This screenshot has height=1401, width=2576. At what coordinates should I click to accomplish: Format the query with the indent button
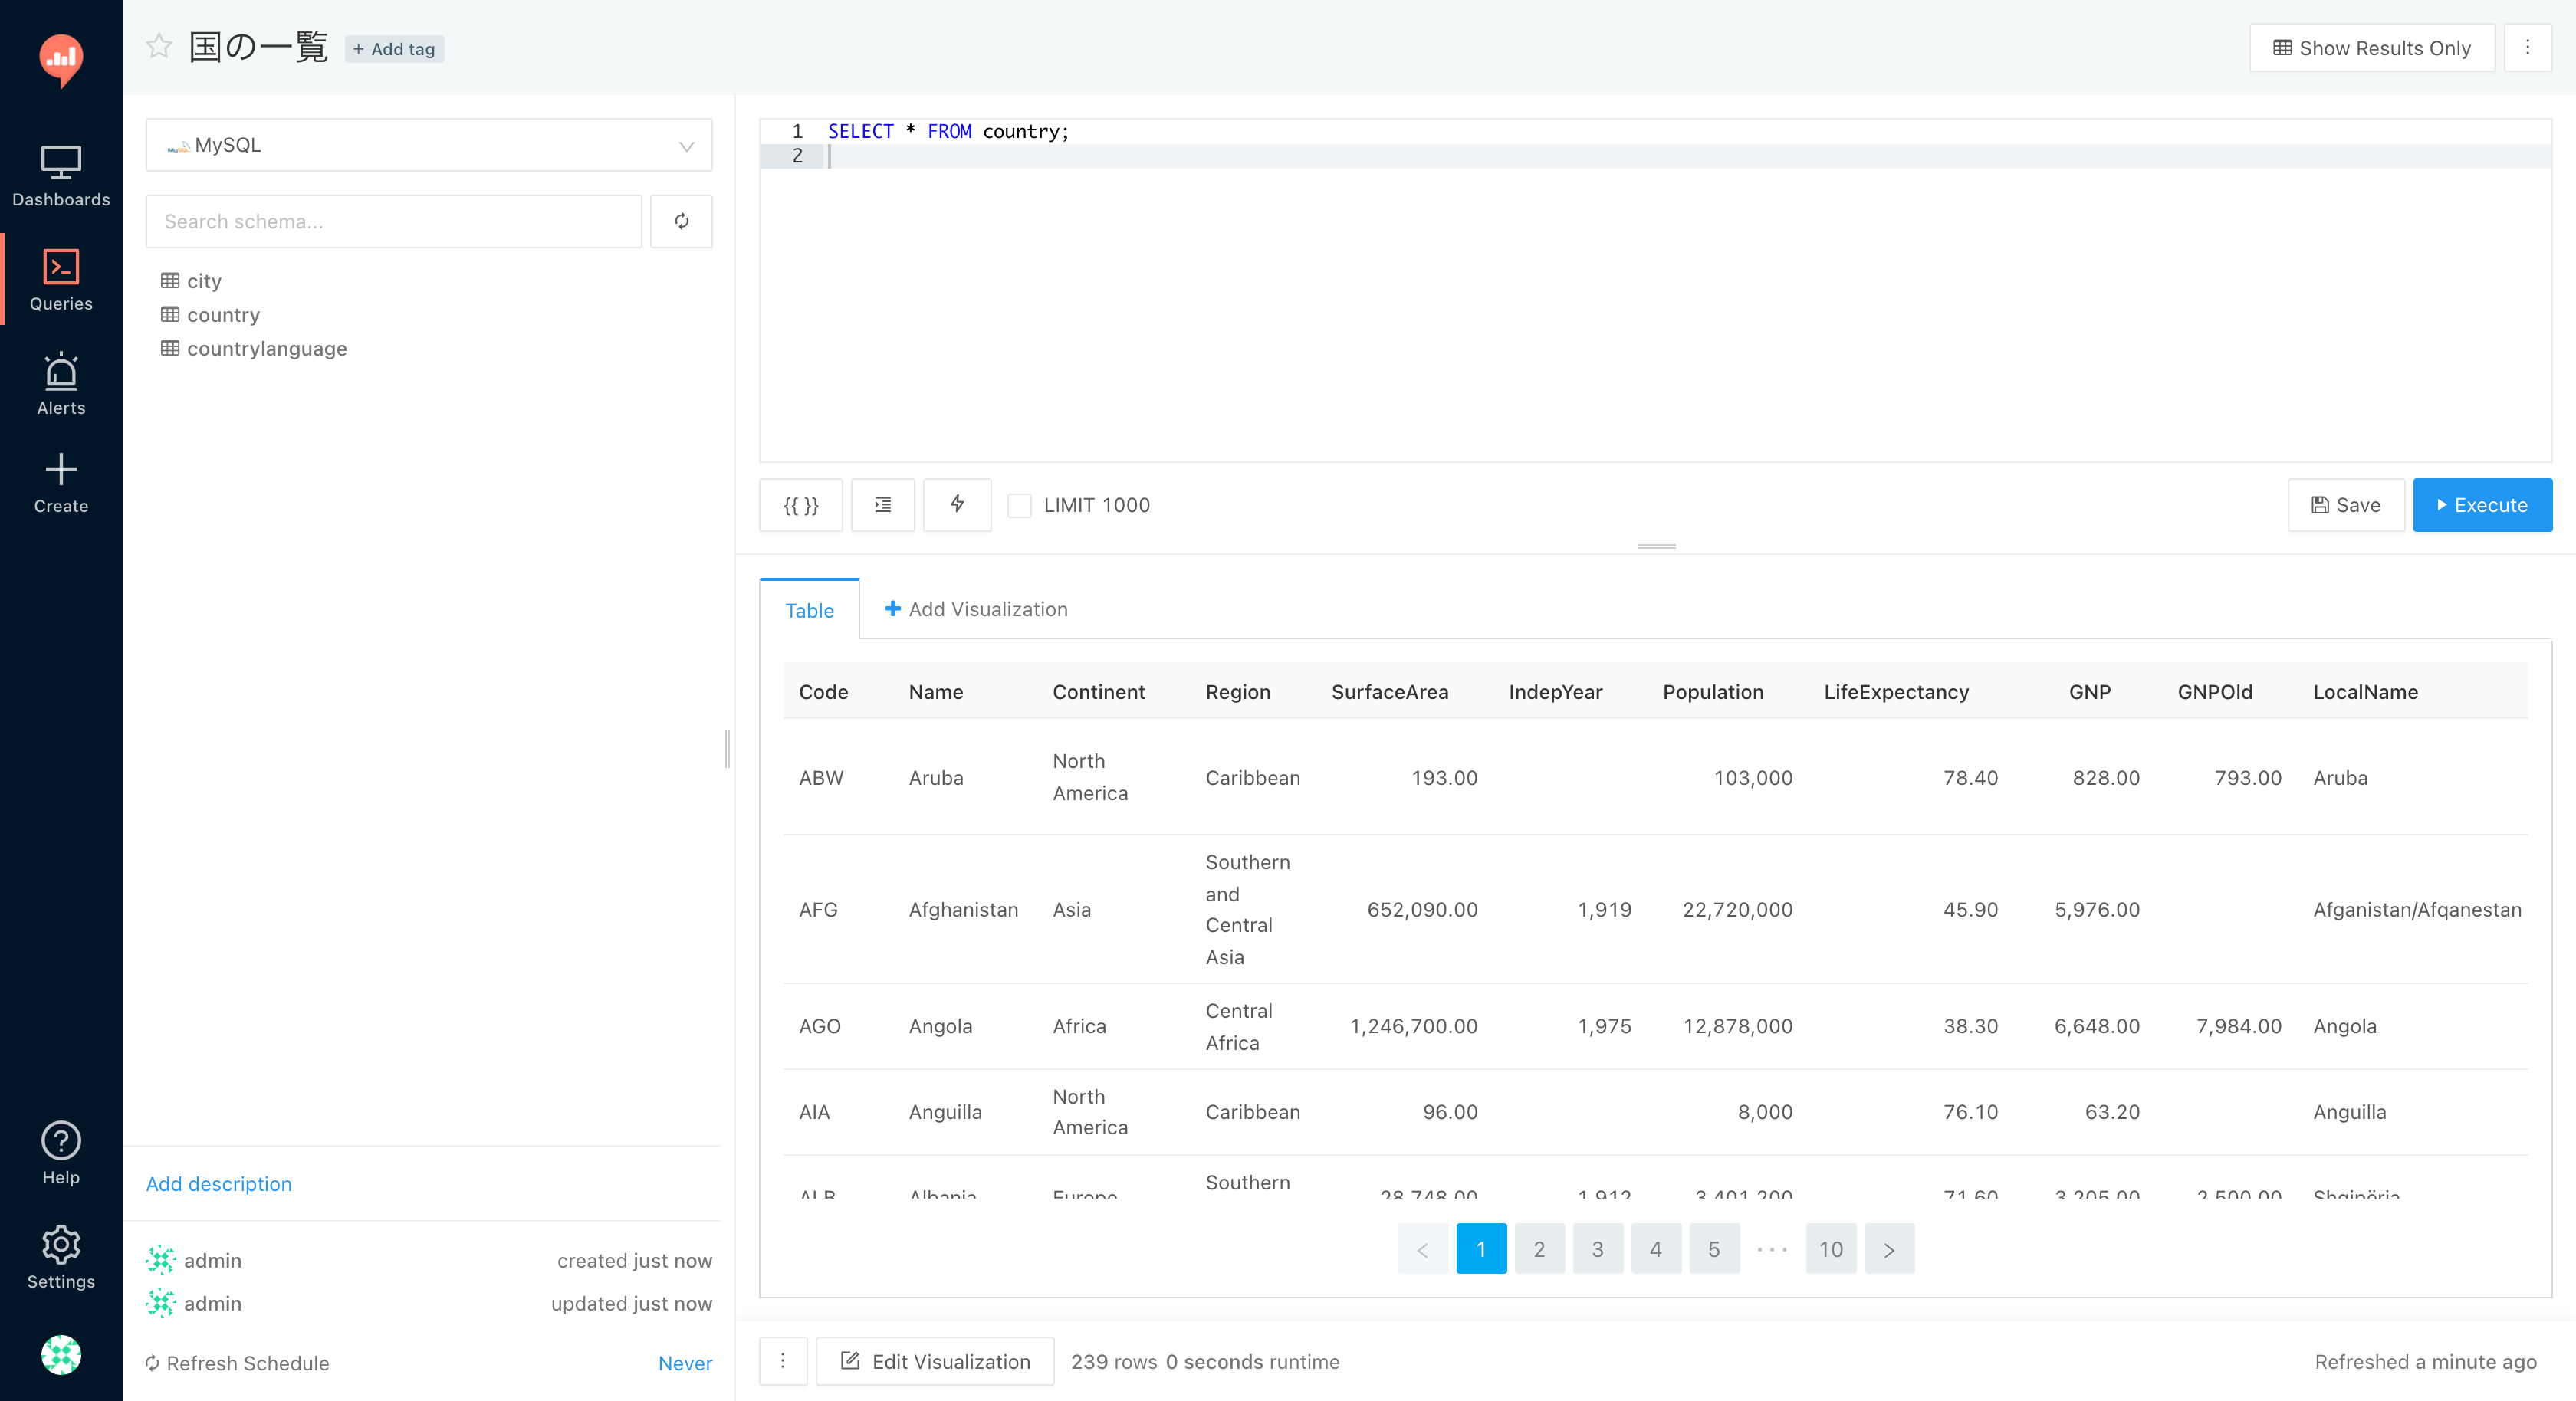pyautogui.click(x=883, y=505)
